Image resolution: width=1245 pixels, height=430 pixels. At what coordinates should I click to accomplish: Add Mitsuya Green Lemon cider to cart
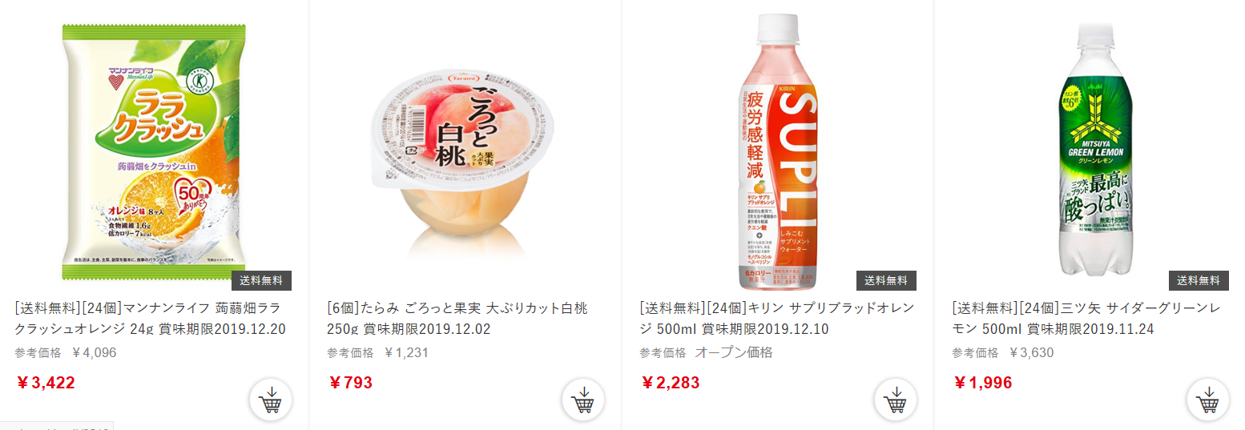click(1208, 400)
